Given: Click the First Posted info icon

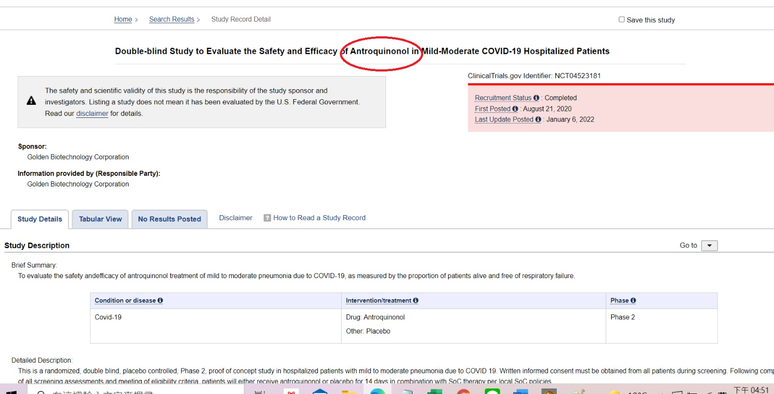Looking at the screenshot, I should click(x=515, y=109).
